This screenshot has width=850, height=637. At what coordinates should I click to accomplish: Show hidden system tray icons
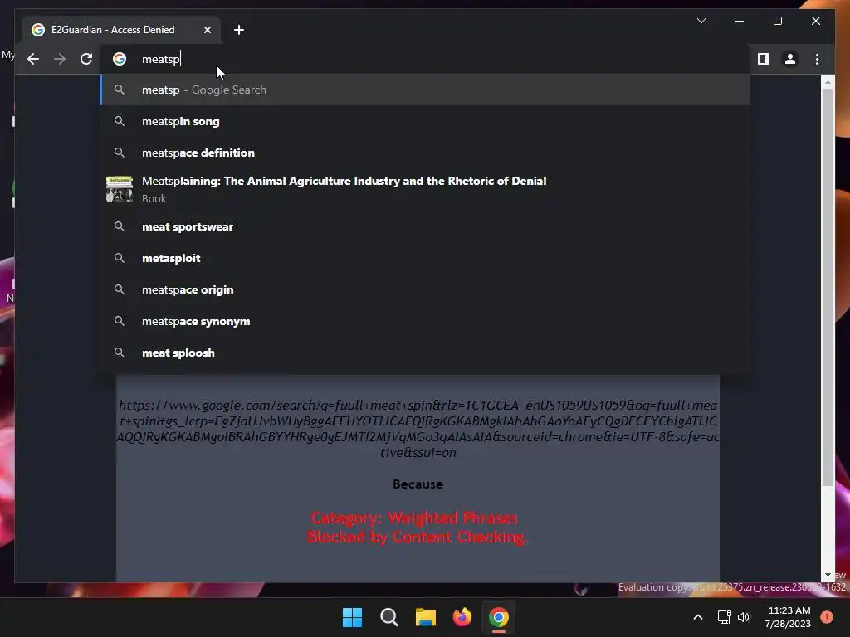tap(697, 617)
